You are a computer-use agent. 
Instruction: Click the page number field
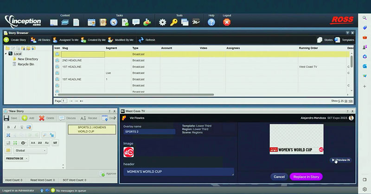64,101
